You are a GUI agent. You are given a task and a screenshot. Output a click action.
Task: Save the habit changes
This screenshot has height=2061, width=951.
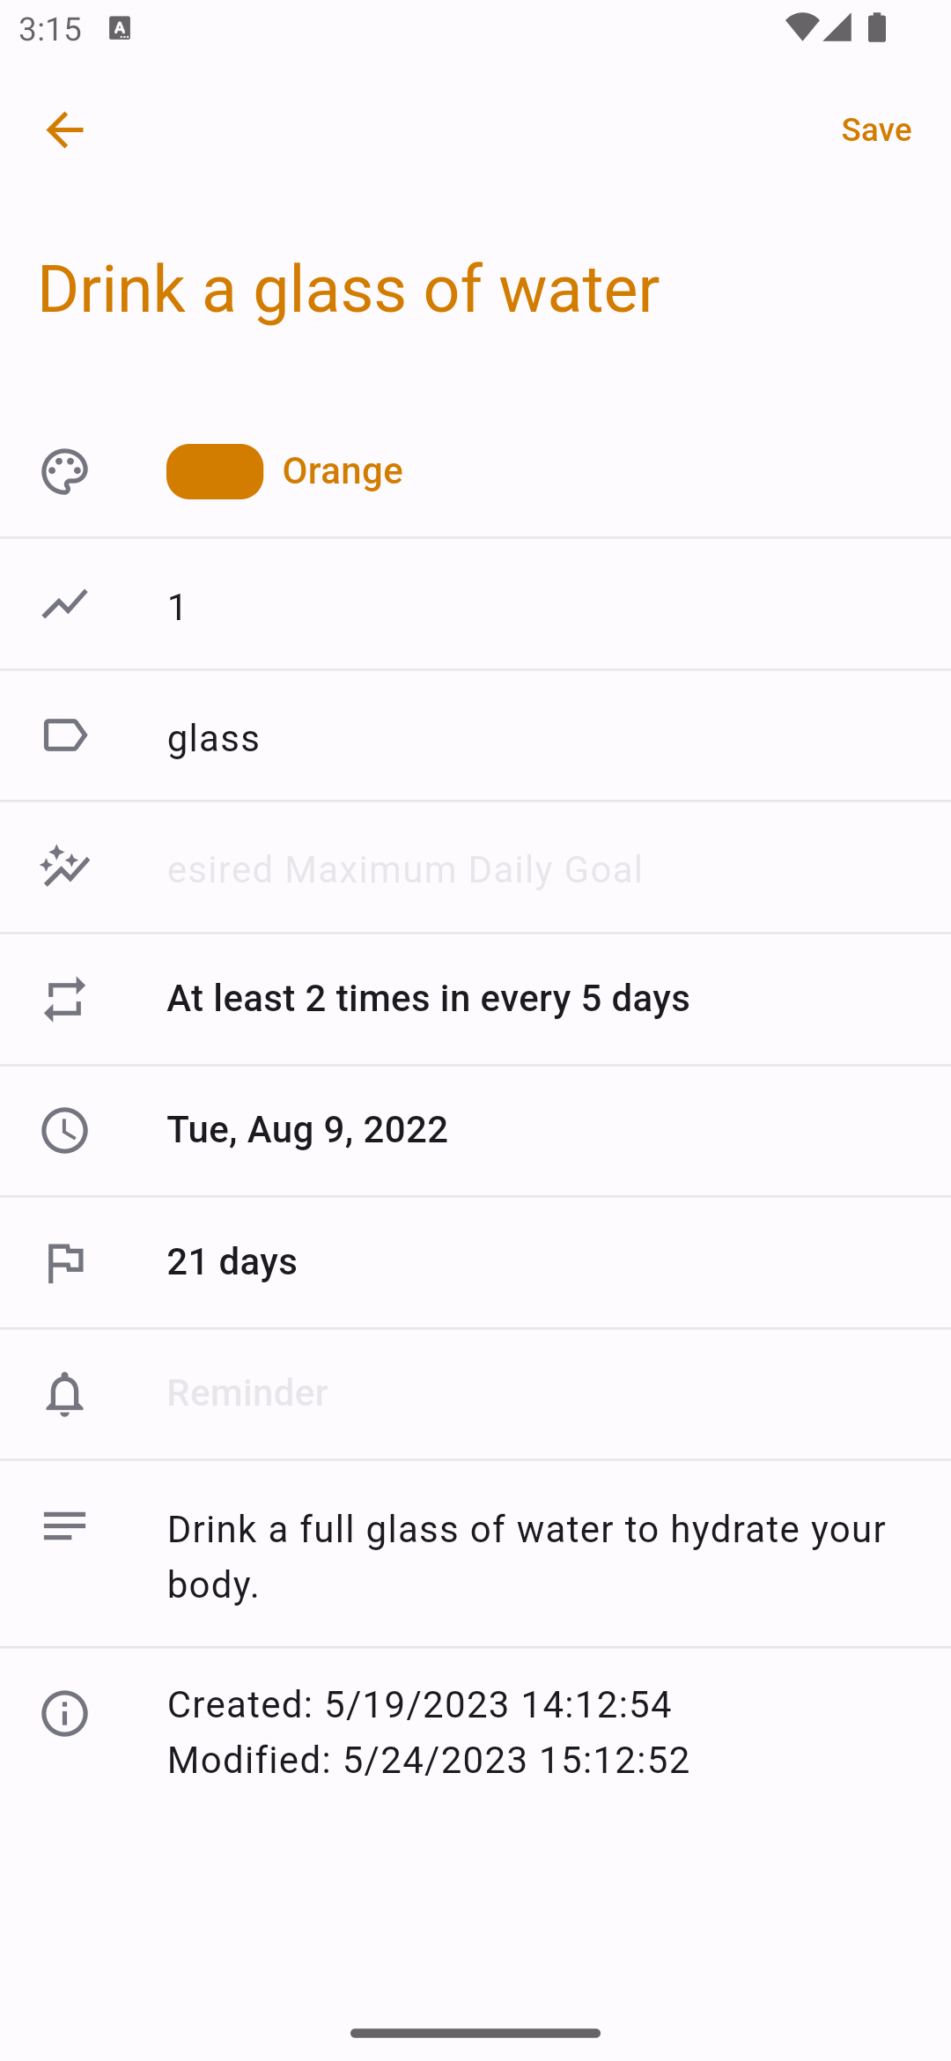(x=875, y=129)
